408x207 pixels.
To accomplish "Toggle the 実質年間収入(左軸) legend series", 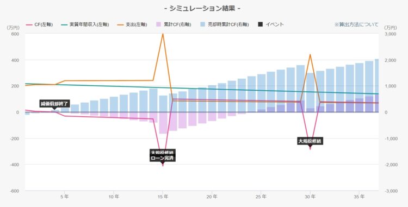I will [x=85, y=24].
